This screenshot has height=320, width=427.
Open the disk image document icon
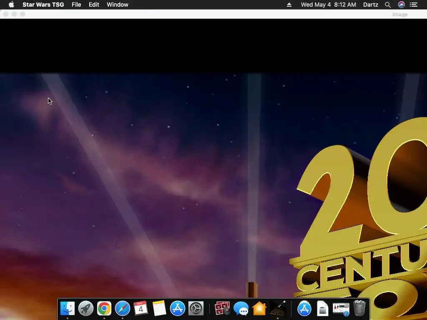pyautogui.click(x=322, y=308)
